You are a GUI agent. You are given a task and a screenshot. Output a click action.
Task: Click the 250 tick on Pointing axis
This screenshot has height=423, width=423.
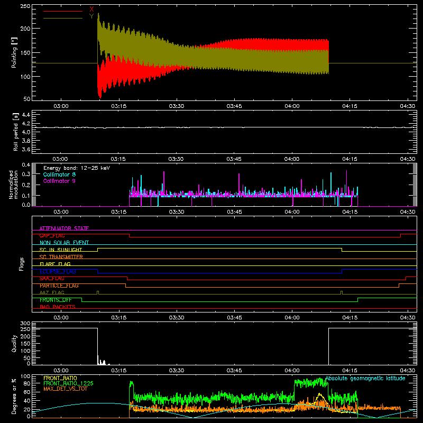(x=25, y=6)
